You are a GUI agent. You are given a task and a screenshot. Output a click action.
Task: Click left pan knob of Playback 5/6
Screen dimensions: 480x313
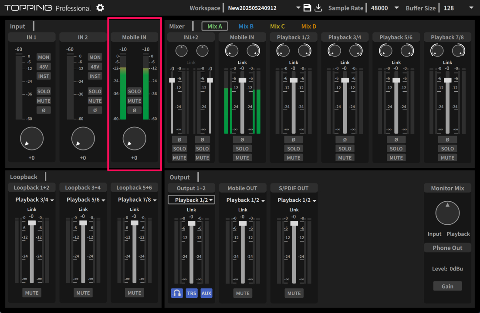point(386,50)
